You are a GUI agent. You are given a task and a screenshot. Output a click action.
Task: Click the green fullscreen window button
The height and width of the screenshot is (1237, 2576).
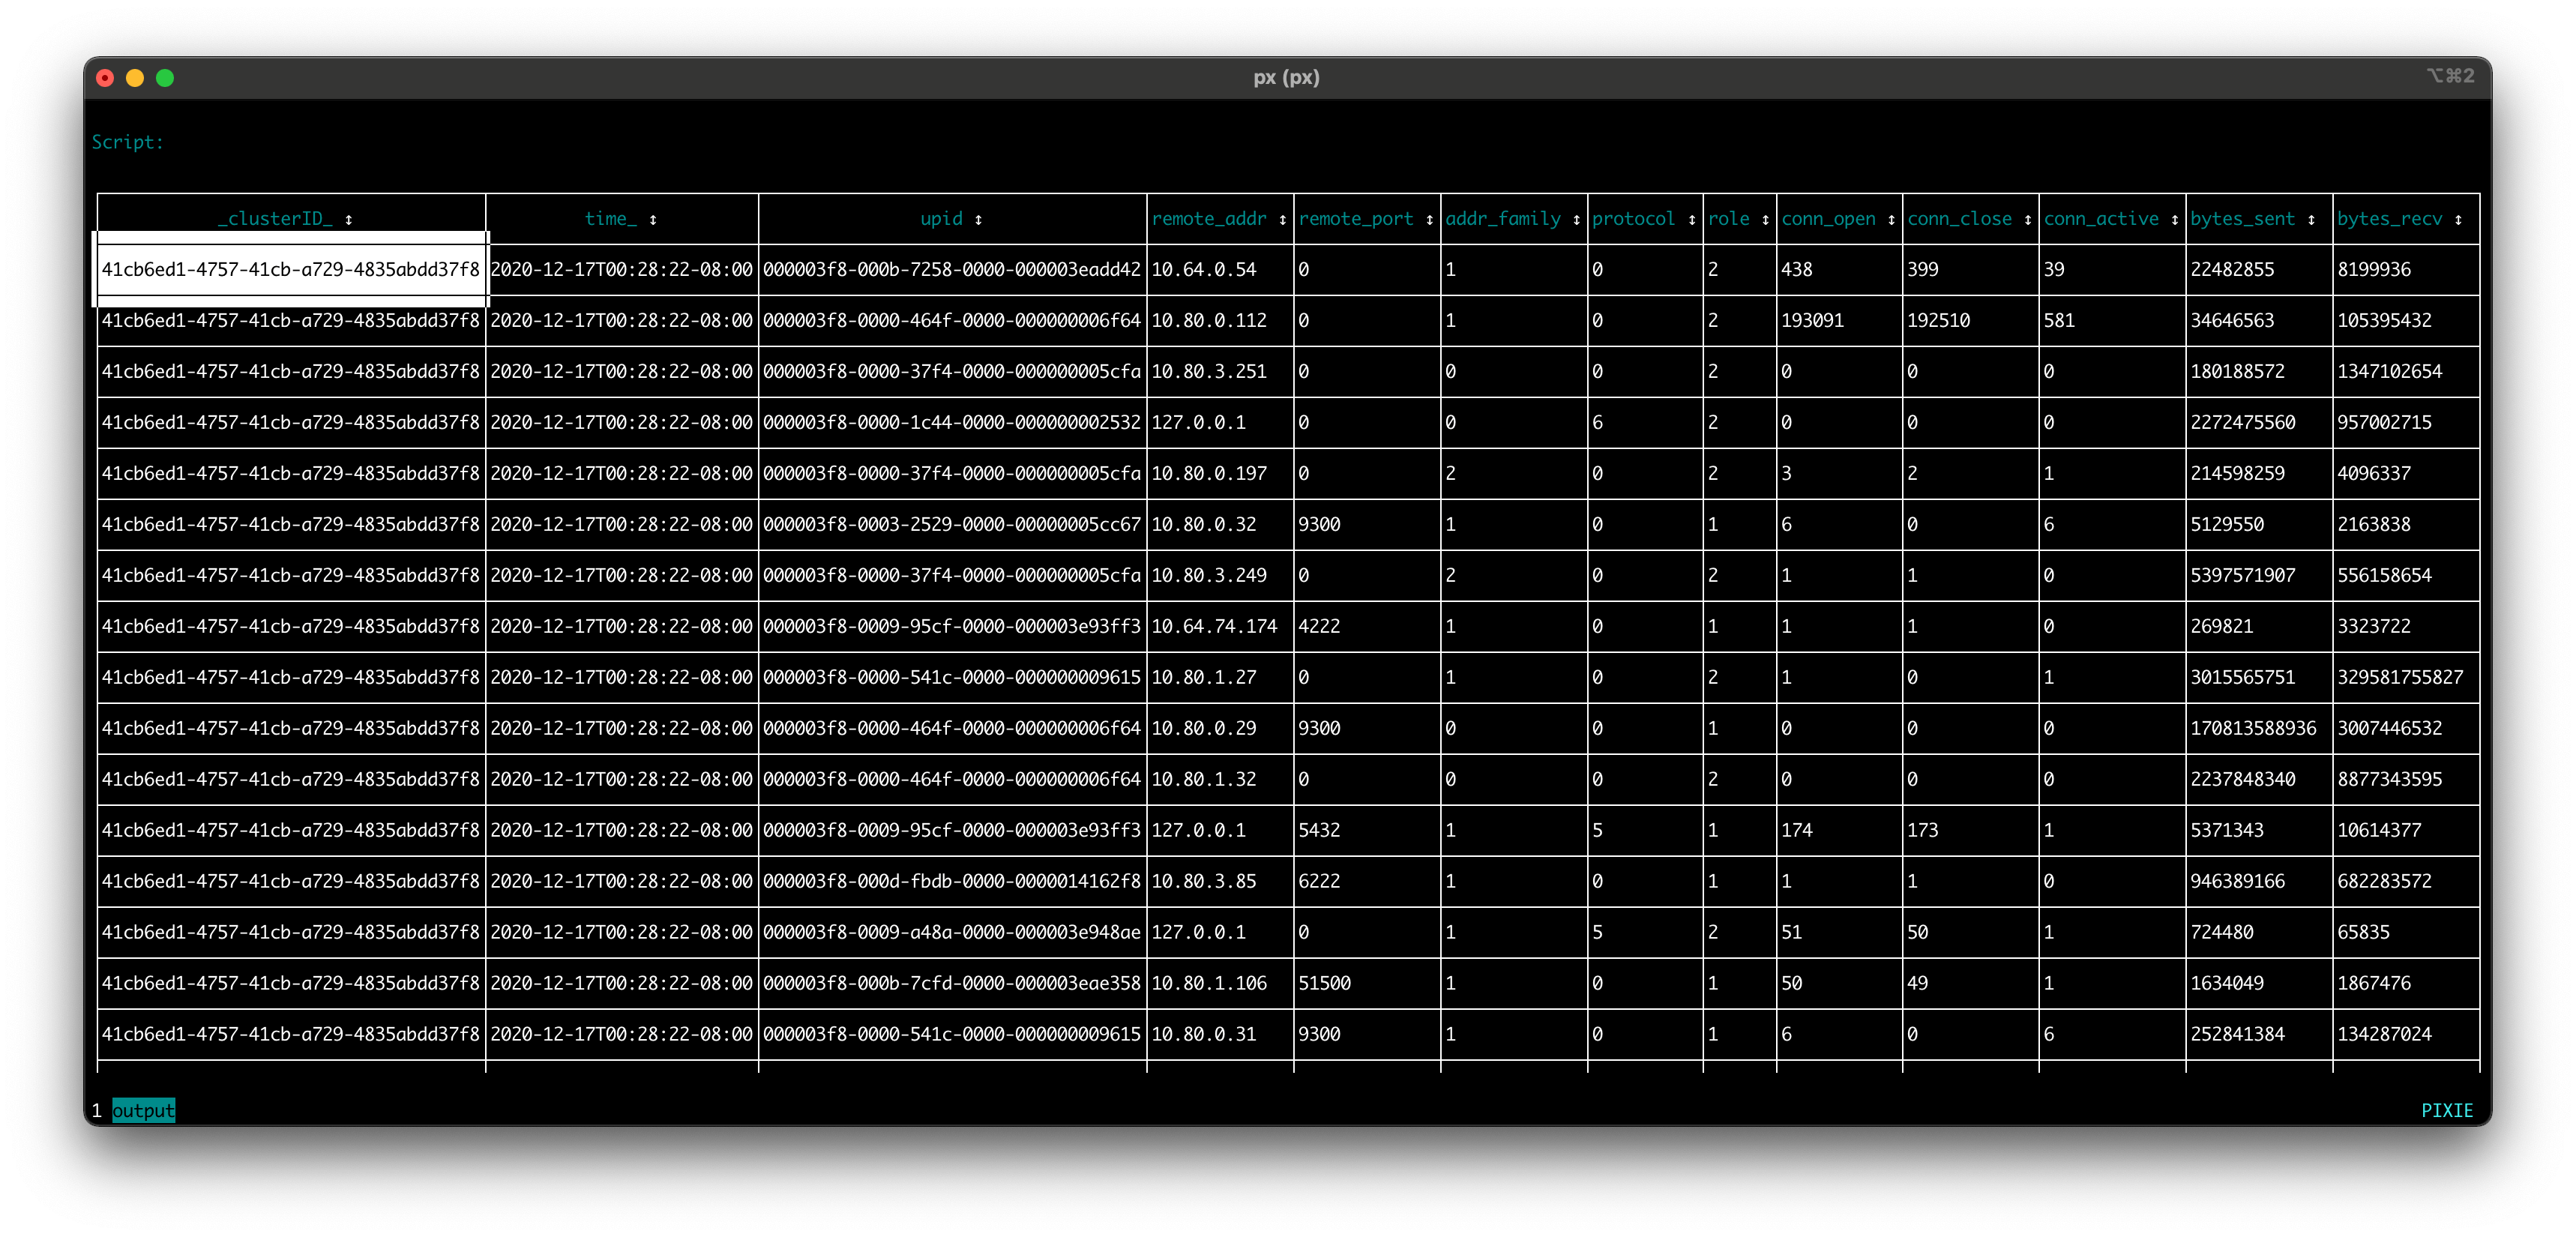165,78
